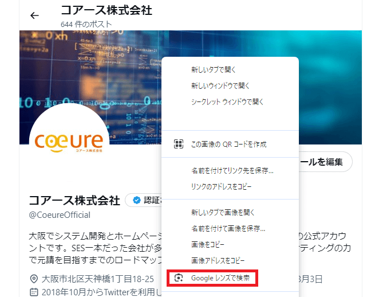Click the location pin icon
Screen dimensions: 375x297
33,279
